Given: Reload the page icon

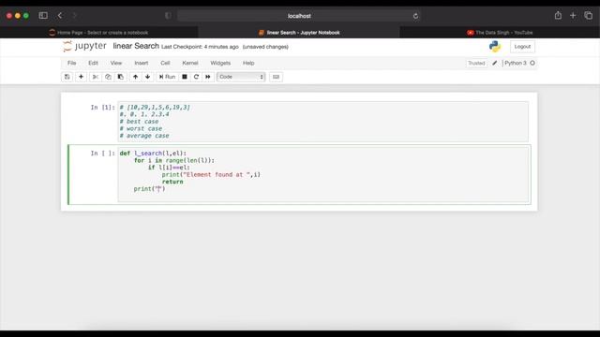Looking at the screenshot, I should click(415, 16).
